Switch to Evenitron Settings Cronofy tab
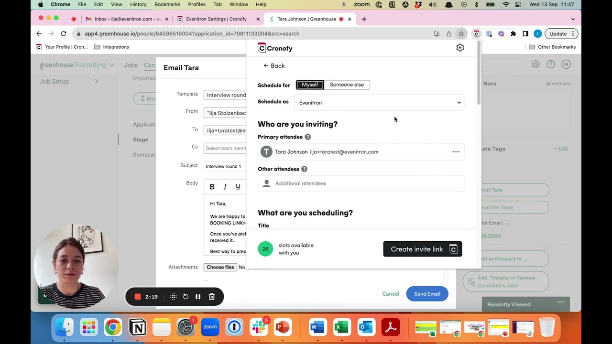Image resolution: width=612 pixels, height=344 pixels. (x=217, y=19)
